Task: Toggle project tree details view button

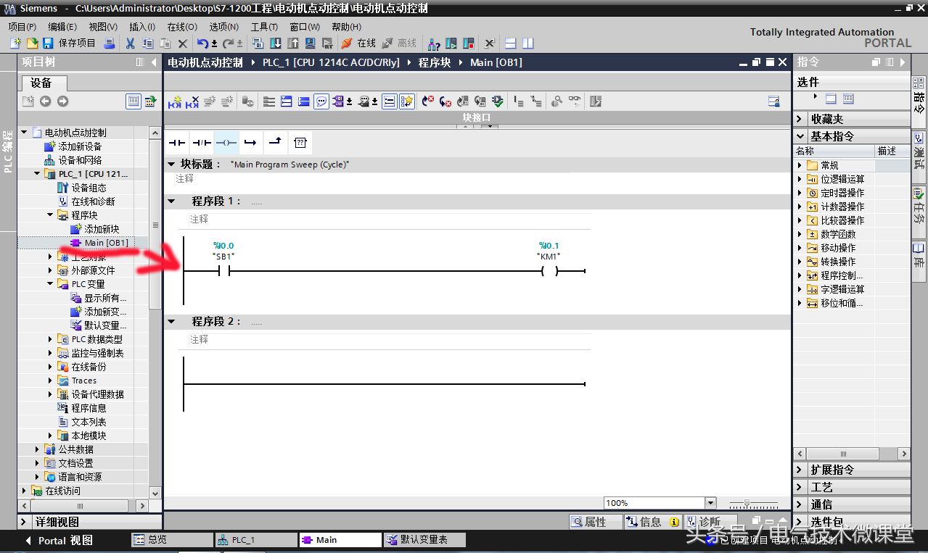Action: click(134, 101)
